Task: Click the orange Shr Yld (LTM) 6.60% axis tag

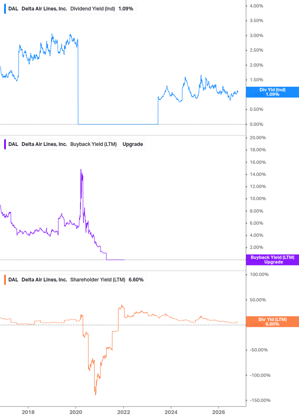Action: pyautogui.click(x=272, y=322)
